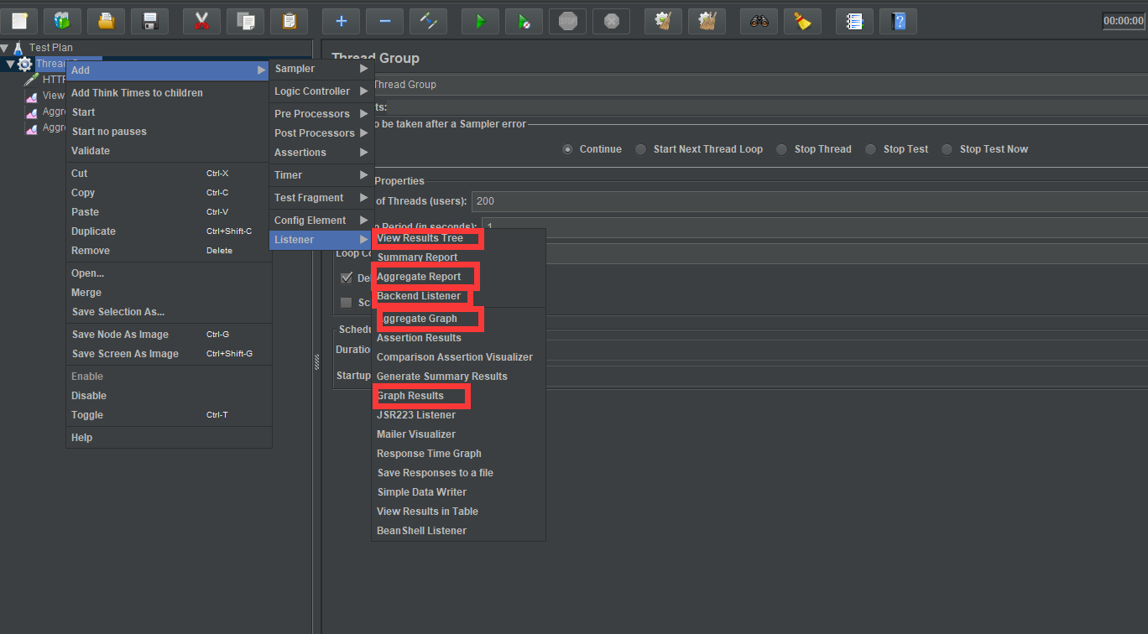Viewport: 1148px width, 634px height.
Task: Choose Simple Data Writer listener
Action: (459, 492)
